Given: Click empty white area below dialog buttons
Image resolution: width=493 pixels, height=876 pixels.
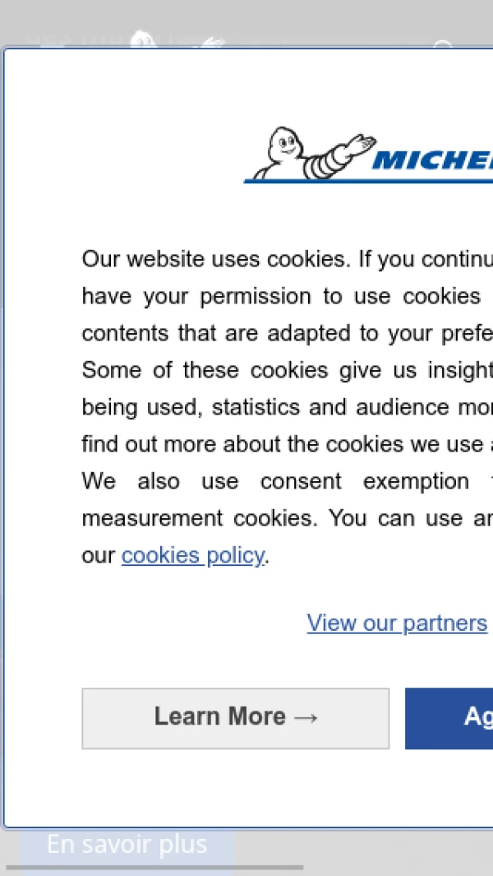Looking at the screenshot, I should pyautogui.click(x=246, y=788).
